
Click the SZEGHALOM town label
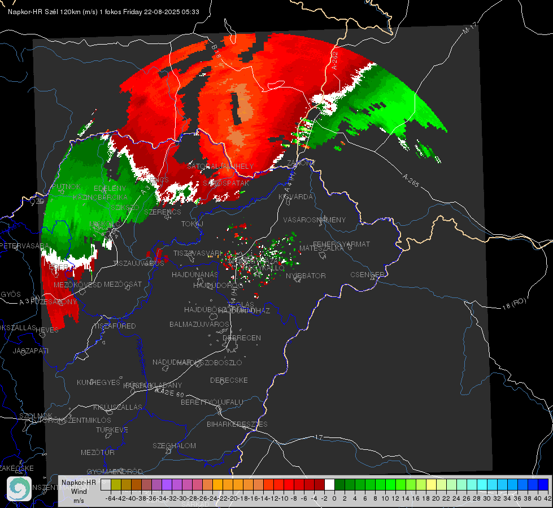[174, 445]
